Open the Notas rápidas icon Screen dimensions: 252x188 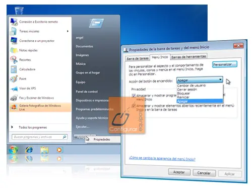coord(14,50)
